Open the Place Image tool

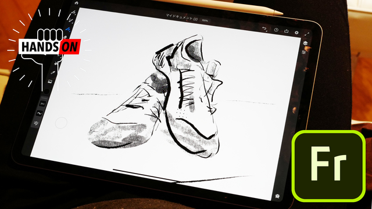(50, 81)
